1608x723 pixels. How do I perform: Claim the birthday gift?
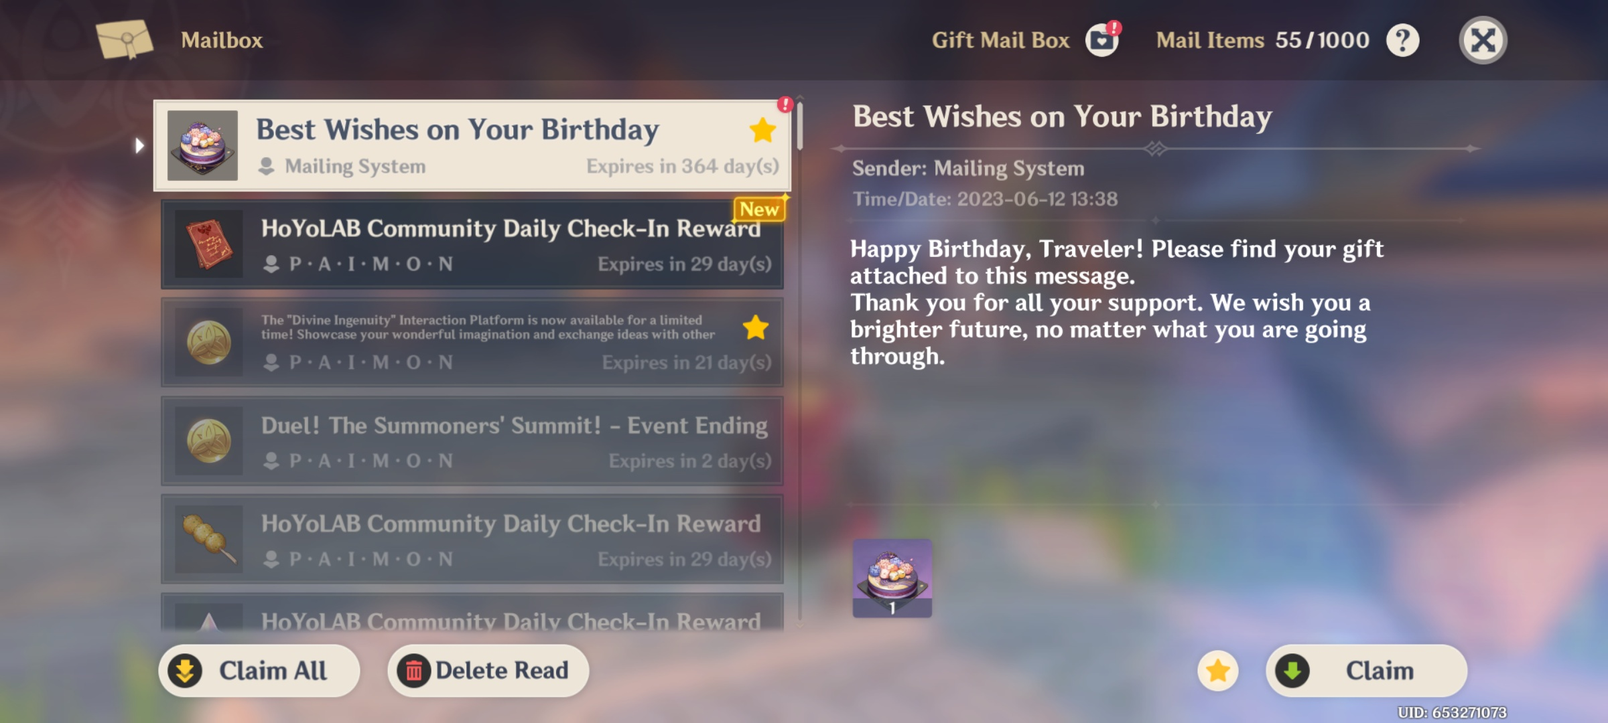tap(1366, 671)
